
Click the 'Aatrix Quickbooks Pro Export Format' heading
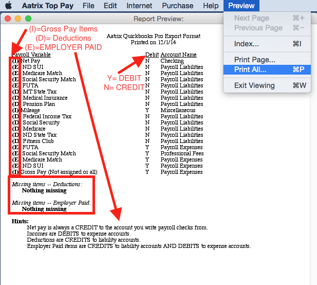pyautogui.click(x=154, y=36)
